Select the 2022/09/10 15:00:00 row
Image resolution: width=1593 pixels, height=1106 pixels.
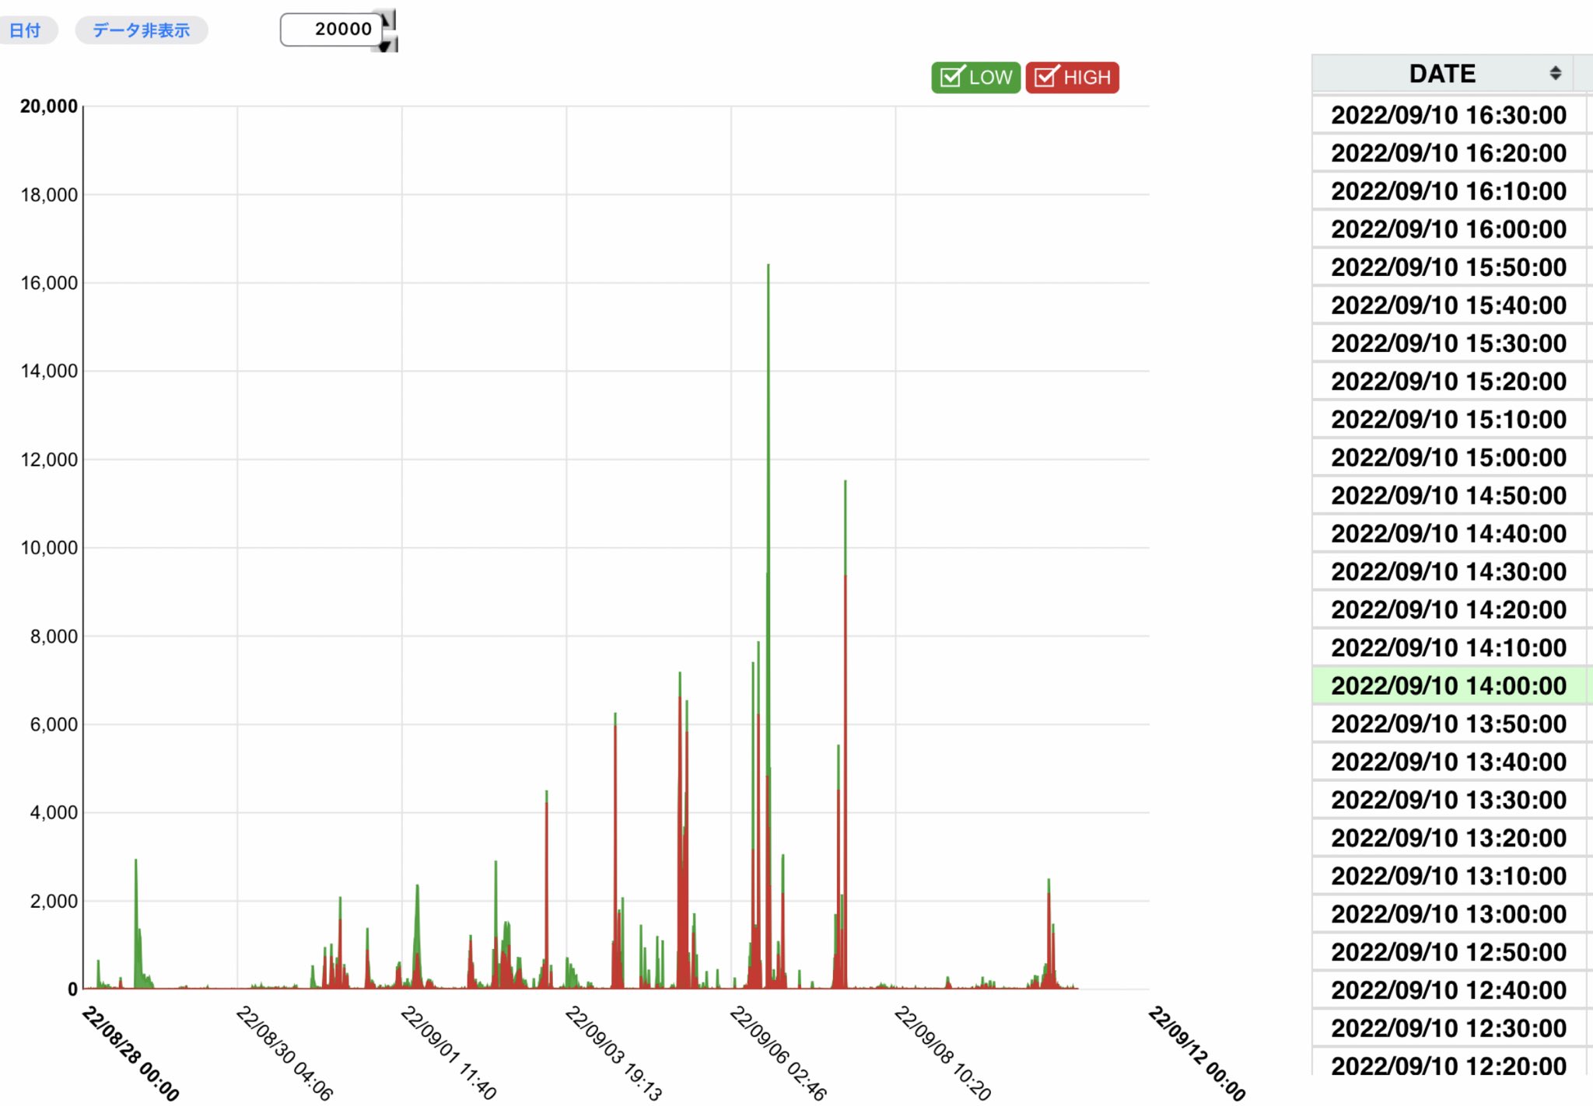pyautogui.click(x=1448, y=457)
